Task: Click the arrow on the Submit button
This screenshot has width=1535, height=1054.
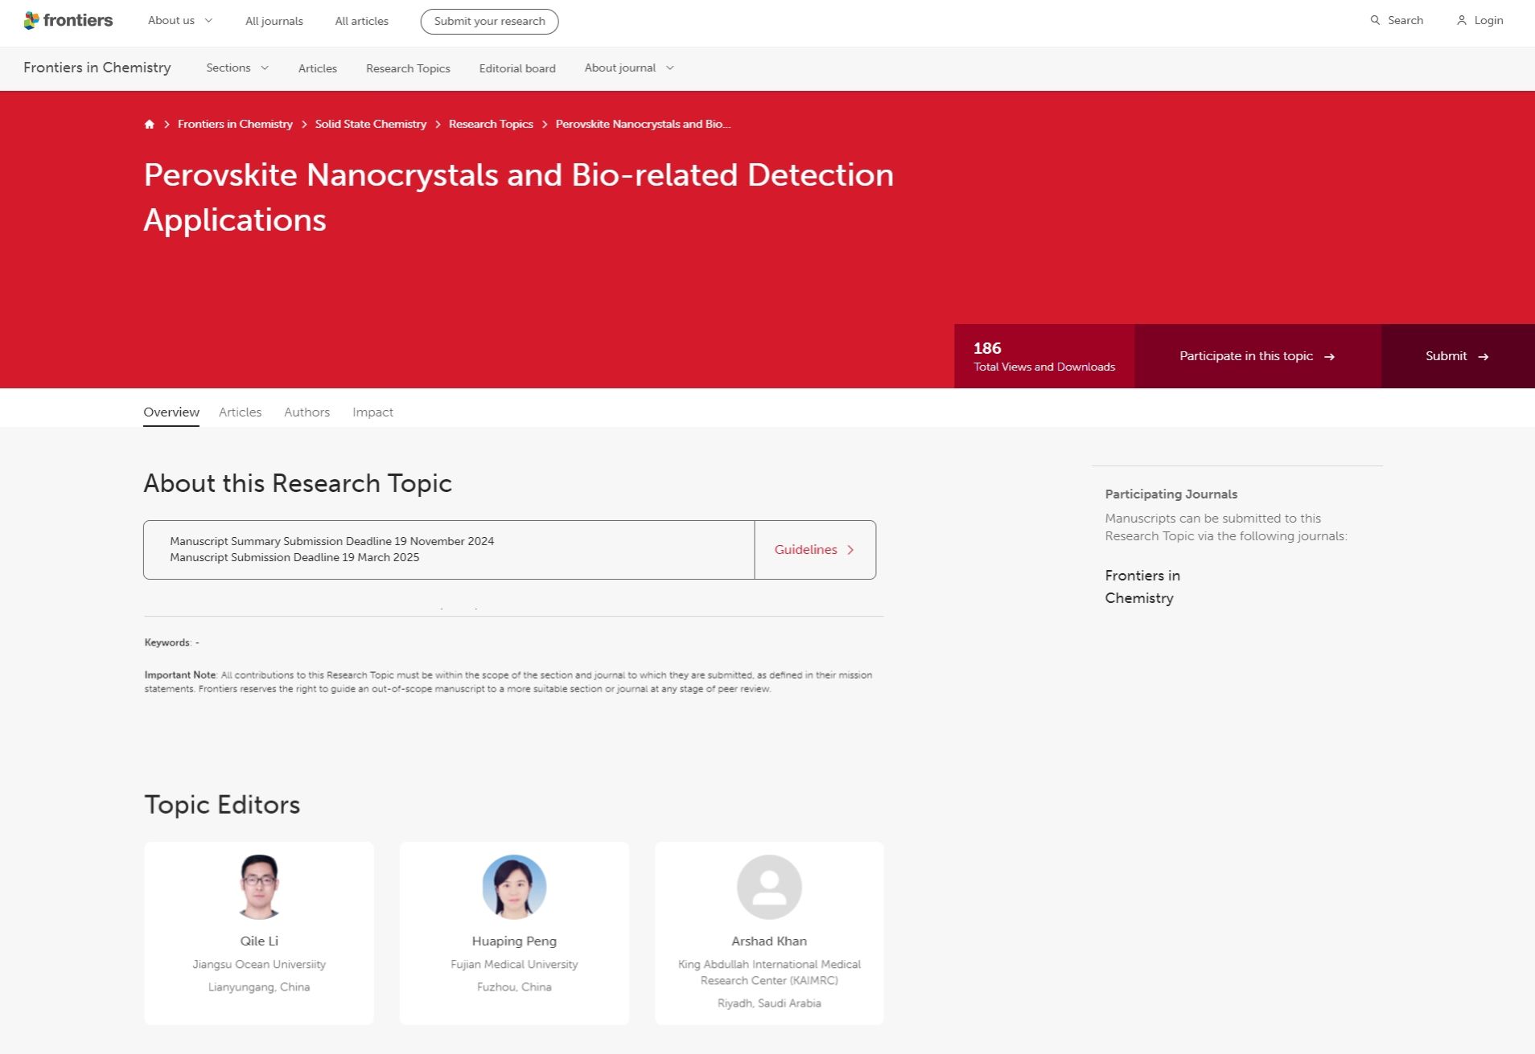Action: pos(1484,357)
